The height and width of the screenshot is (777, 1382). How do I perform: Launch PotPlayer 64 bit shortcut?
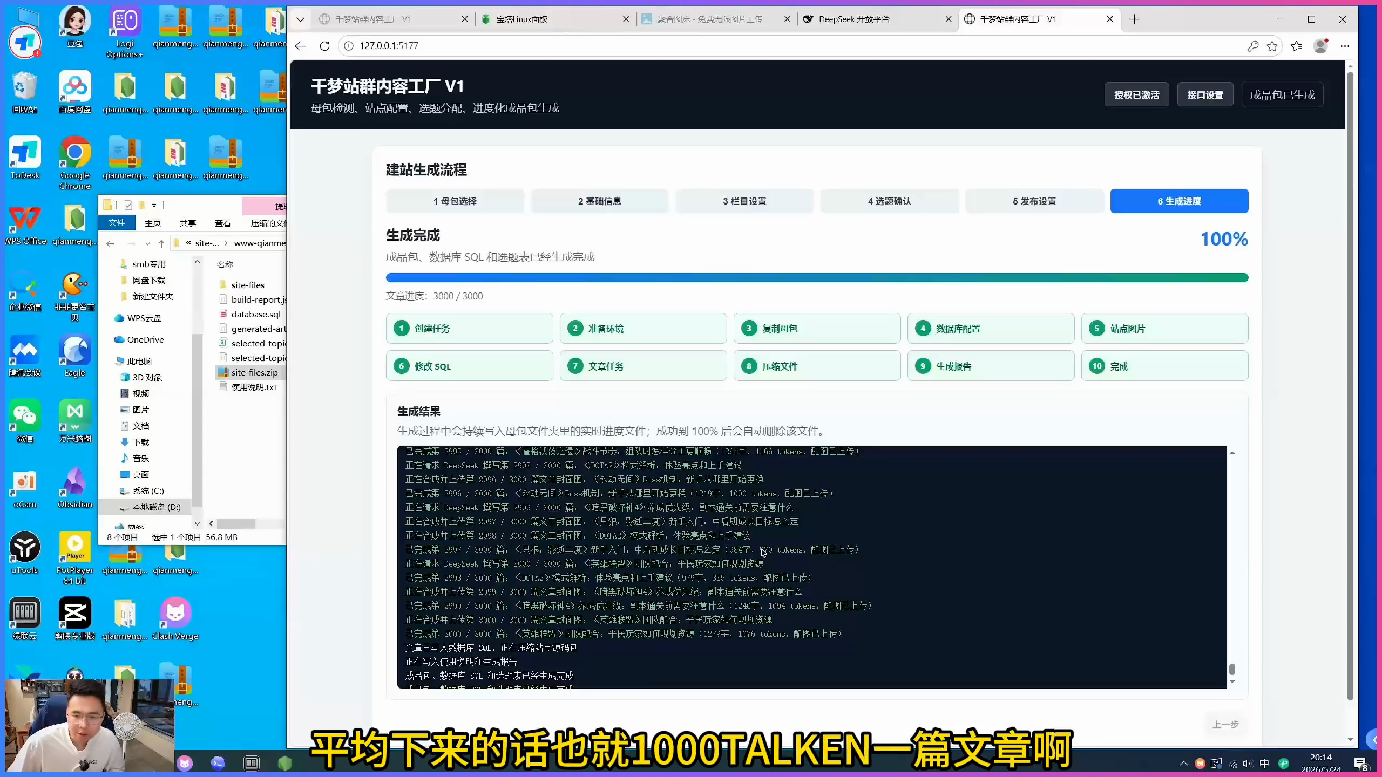[74, 558]
